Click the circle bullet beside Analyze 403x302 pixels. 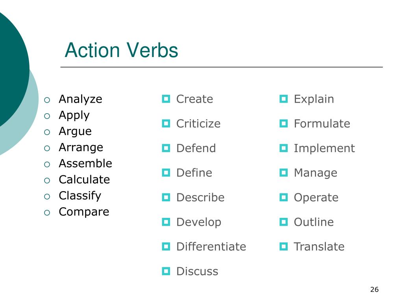47,100
